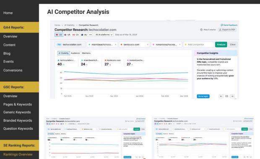260x159 pixels.
Task: Select the UK country flag filter
Action: point(68,35)
